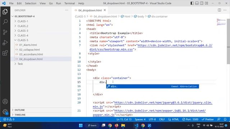The width and height of the screenshot is (230, 129).
Task: Change language mode HTML in status bar
Action: click(x=174, y=119)
